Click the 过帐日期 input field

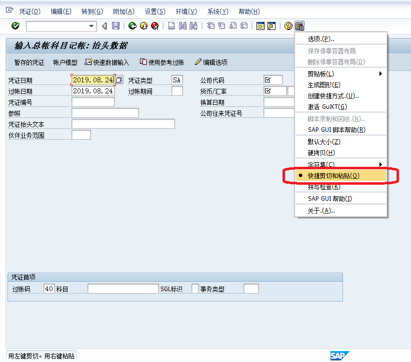point(93,91)
